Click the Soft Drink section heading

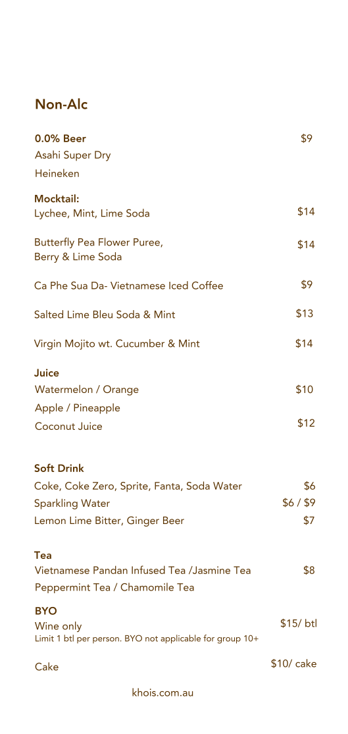pos(59,468)
